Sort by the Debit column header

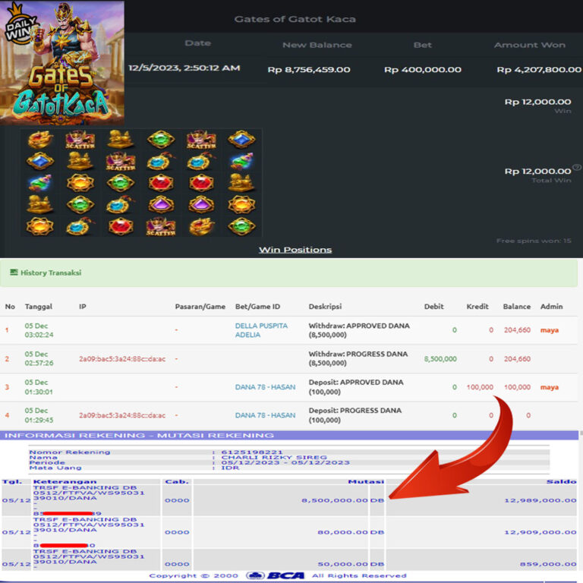coord(433,307)
